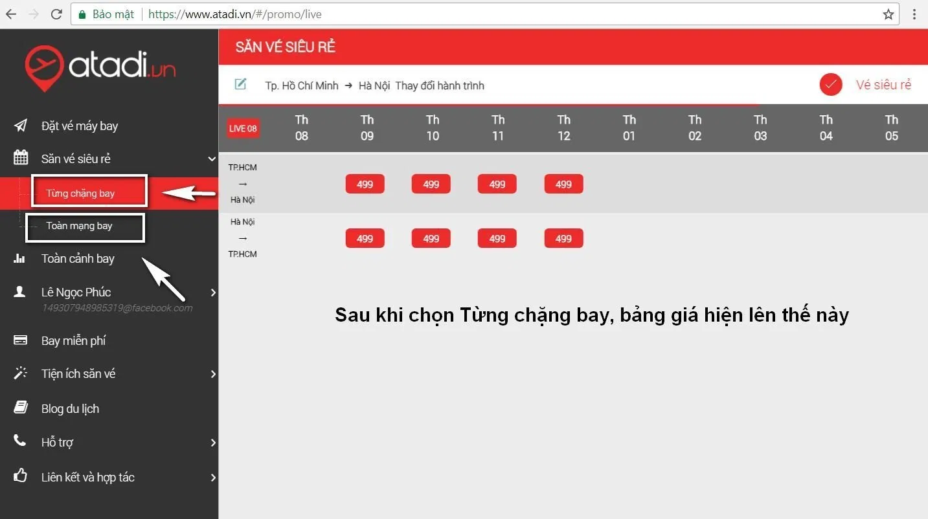
Task: Click the book icon for Blog du lịch
Action: tap(21, 408)
